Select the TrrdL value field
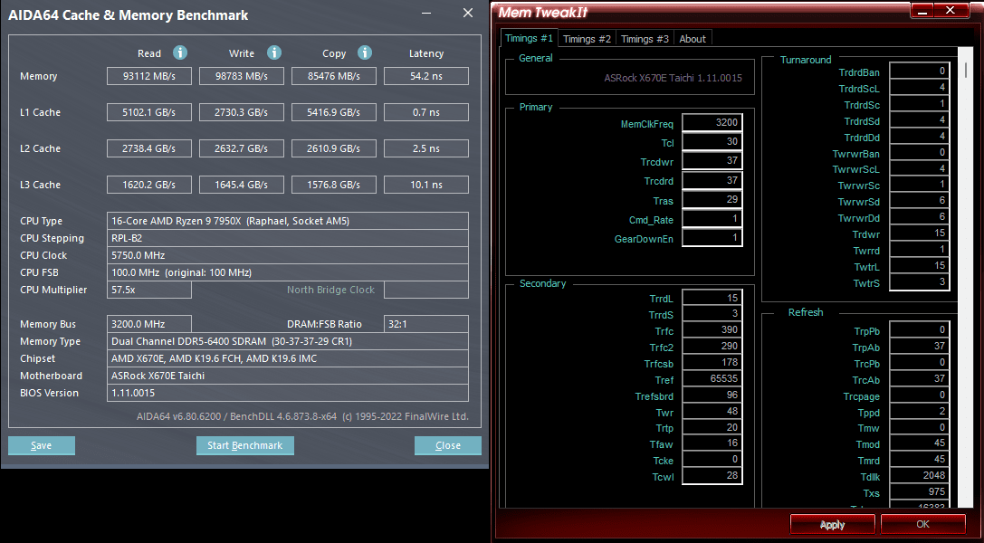This screenshot has width=984, height=543. 712,298
